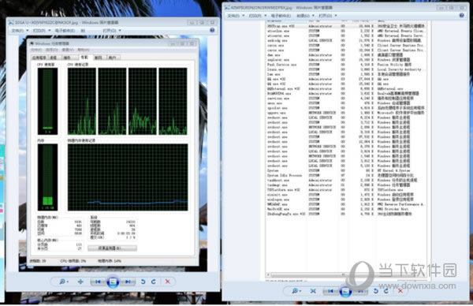The width and height of the screenshot is (473, 306).
Task: Rotate clockwise in the left photo viewer
Action: point(154,282)
